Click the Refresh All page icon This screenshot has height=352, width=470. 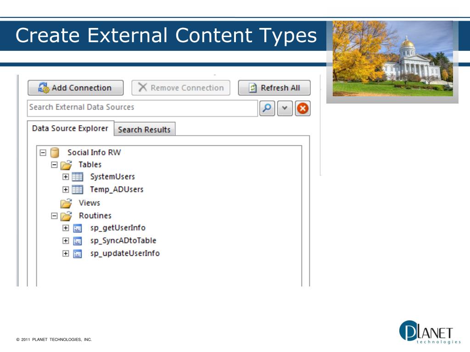tap(253, 88)
